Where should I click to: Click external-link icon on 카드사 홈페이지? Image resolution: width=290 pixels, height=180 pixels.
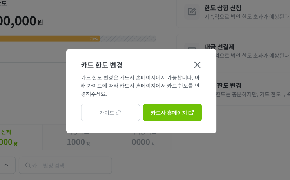point(191,112)
